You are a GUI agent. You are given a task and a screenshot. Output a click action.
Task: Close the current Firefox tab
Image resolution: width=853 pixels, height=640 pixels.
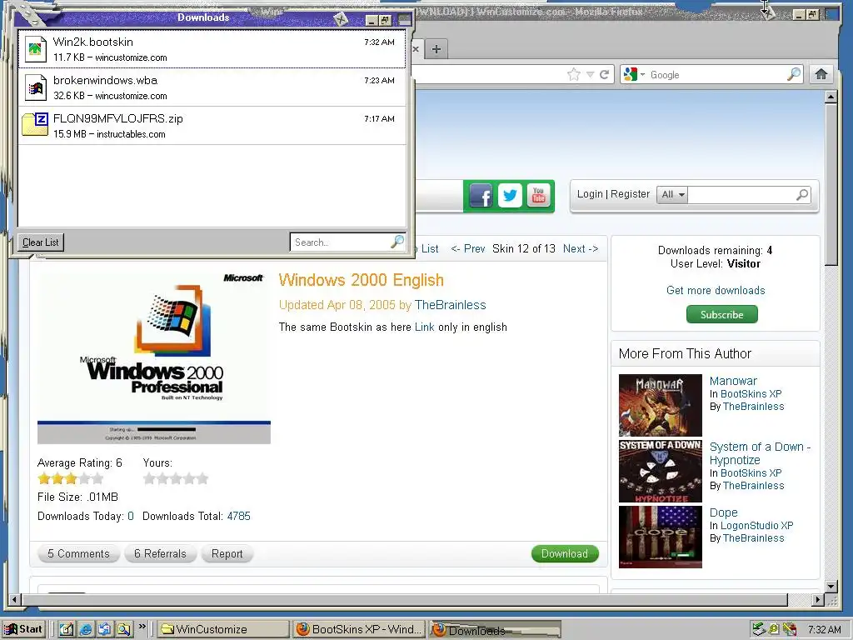[416, 49]
